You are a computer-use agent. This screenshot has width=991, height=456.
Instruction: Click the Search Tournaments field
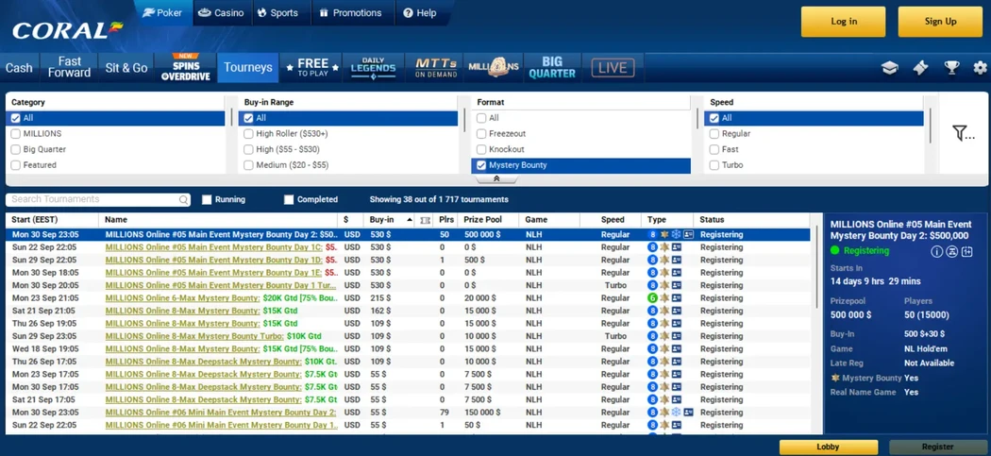pos(98,200)
